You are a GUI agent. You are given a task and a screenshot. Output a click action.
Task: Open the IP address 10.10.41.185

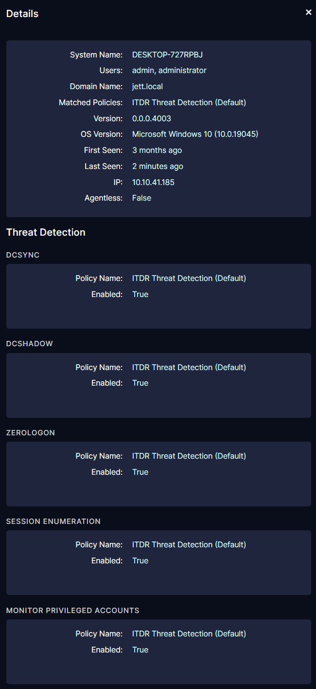click(152, 182)
